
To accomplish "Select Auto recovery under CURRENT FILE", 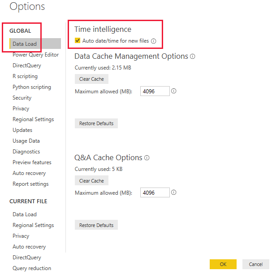I will point(29,247).
